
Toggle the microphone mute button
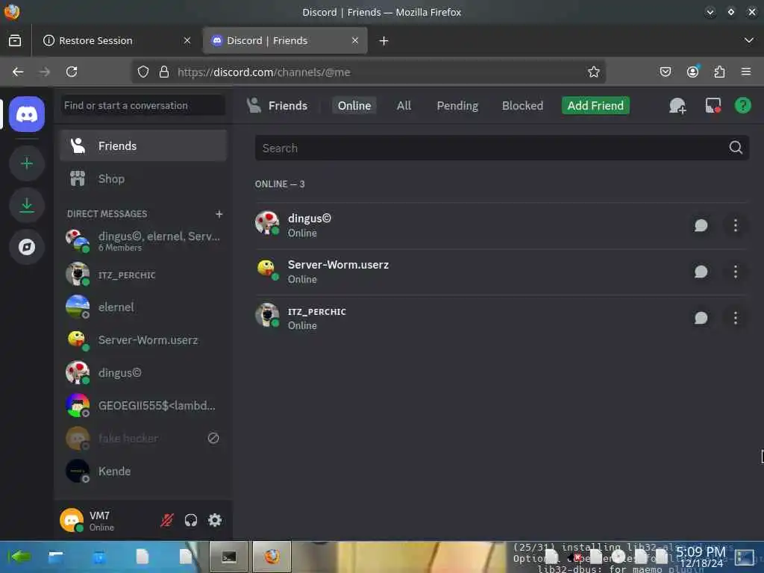point(166,520)
